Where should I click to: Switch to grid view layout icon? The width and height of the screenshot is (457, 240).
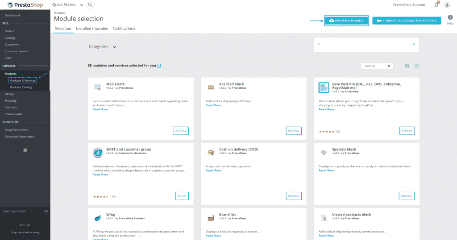click(x=407, y=66)
